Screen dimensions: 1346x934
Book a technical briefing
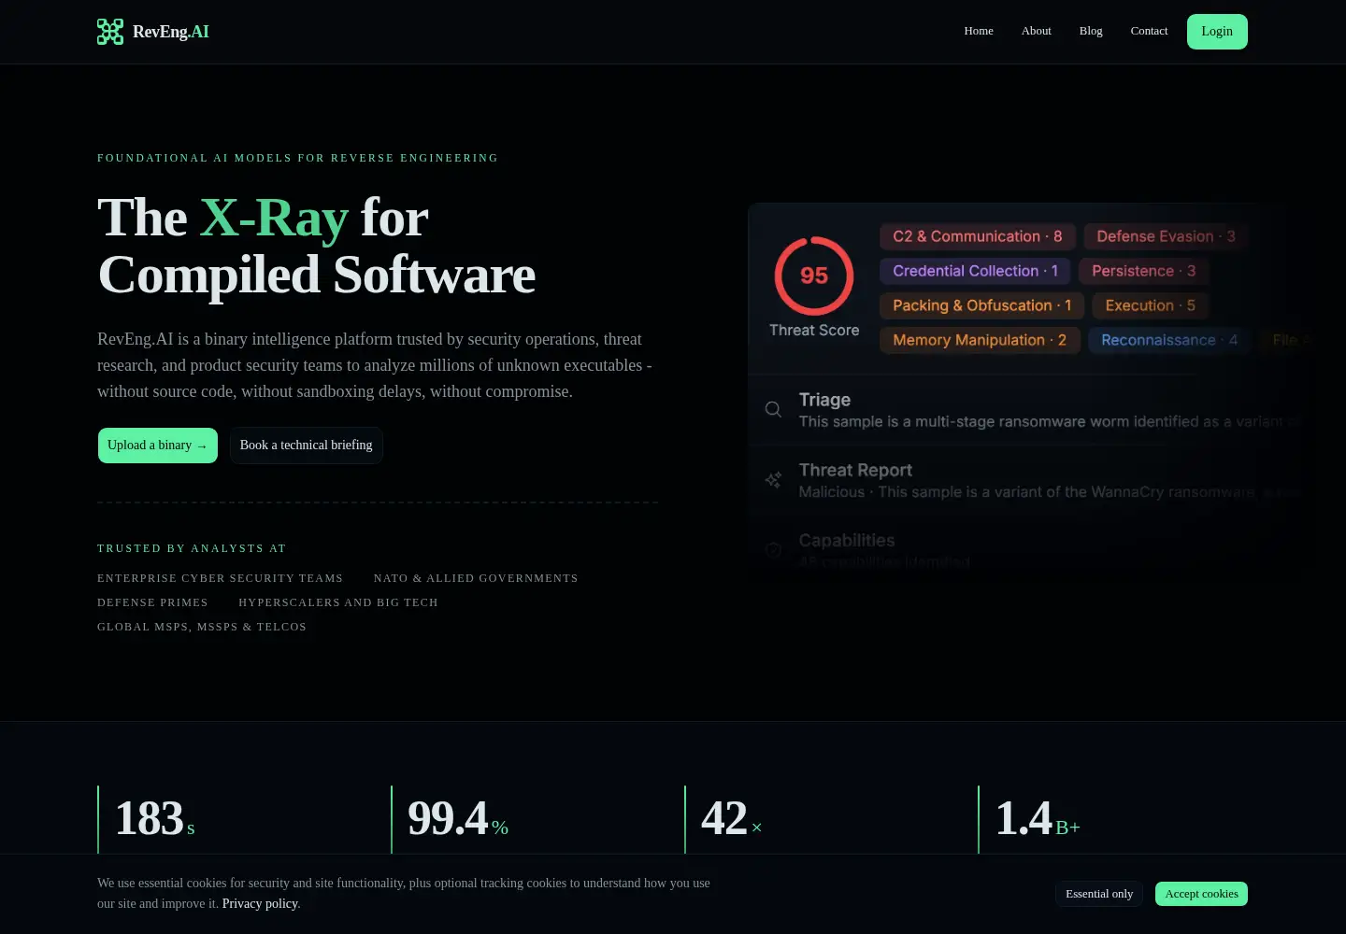click(x=307, y=446)
